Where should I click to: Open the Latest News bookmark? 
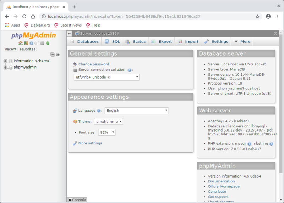(68, 25)
